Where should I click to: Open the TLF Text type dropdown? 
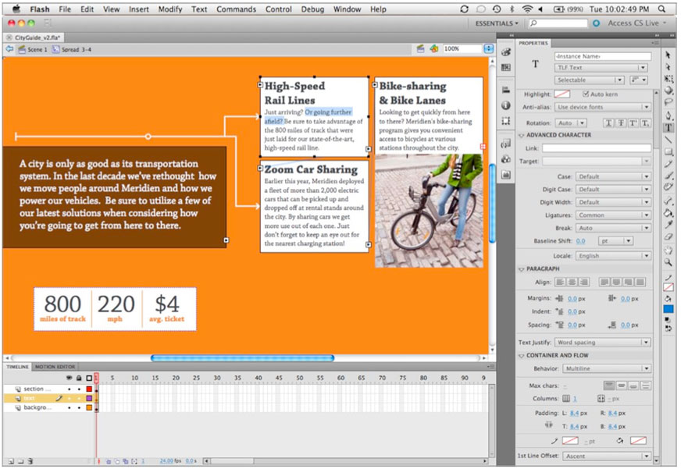click(601, 68)
